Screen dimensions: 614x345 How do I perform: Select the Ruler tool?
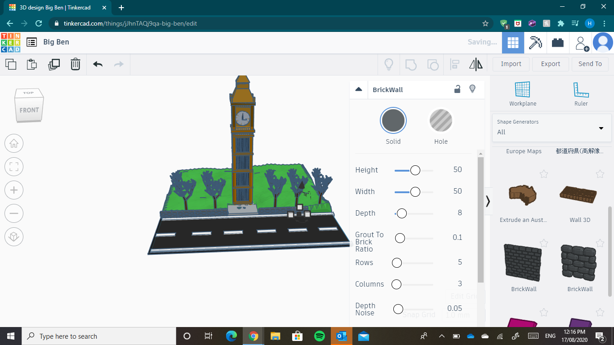[581, 94]
